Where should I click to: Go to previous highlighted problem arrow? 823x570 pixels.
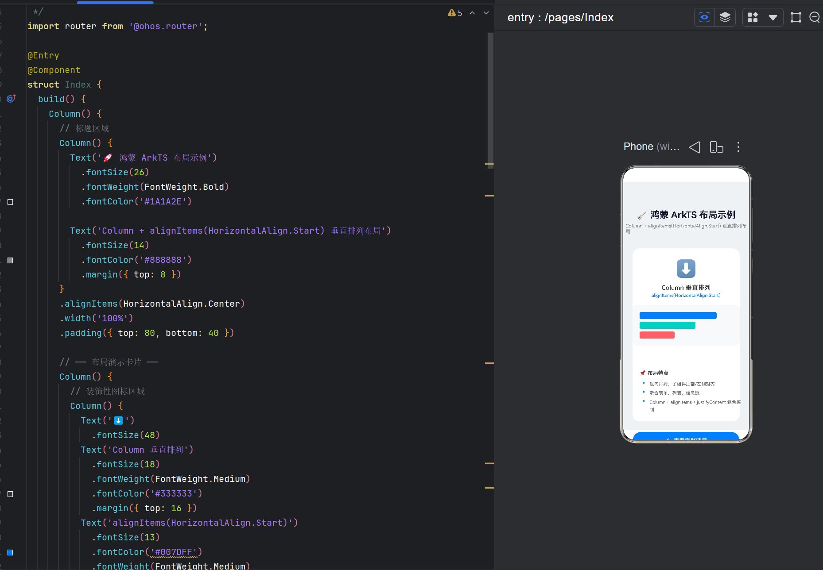coord(472,13)
